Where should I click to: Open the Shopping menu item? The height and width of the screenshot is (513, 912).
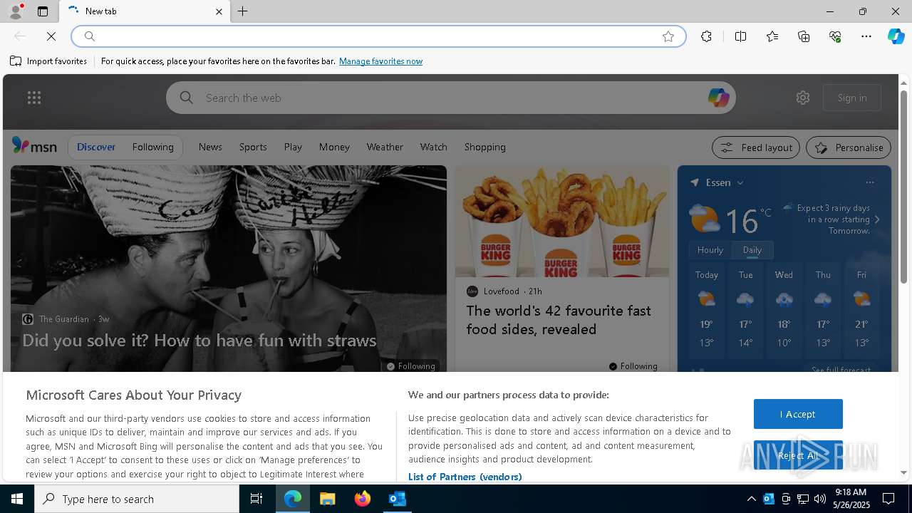click(x=485, y=147)
